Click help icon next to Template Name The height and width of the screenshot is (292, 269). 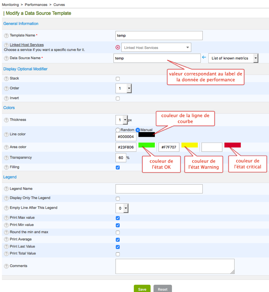click(6, 35)
